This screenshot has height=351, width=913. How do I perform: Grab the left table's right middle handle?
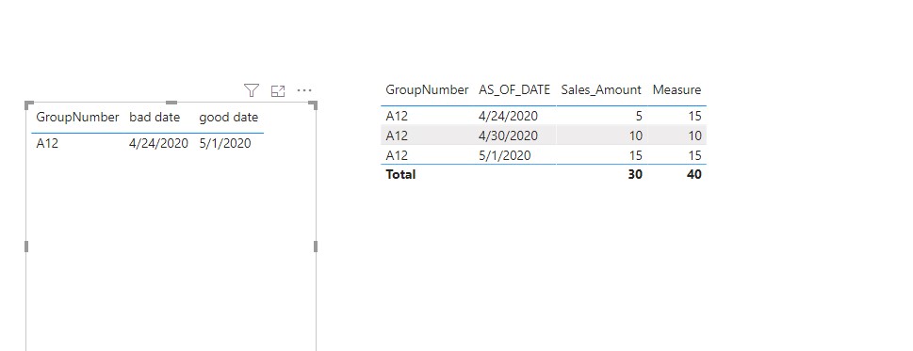(x=316, y=247)
